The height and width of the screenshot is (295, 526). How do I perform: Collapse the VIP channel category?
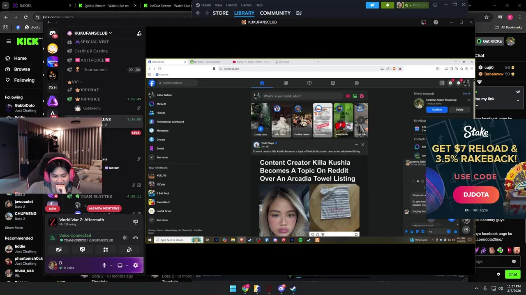click(75, 82)
